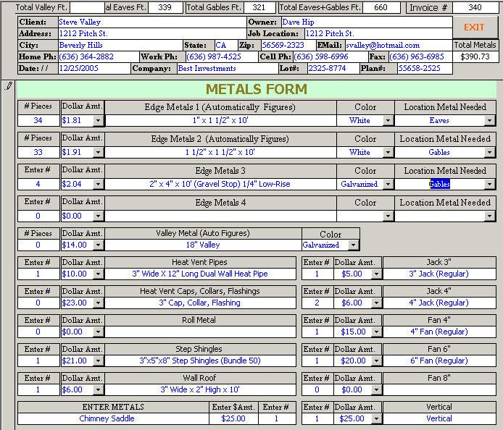
Task: Open Jack 3" $5.00 dropdown
Action: [376, 274]
